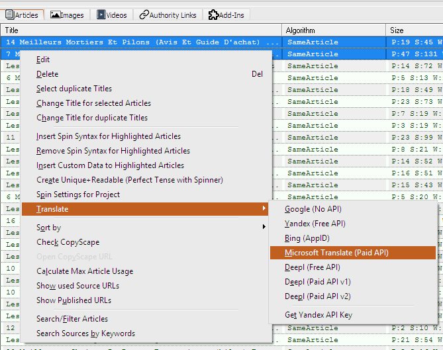Select Deepl (Paid API v2)
443x350 pixels.
point(318,296)
